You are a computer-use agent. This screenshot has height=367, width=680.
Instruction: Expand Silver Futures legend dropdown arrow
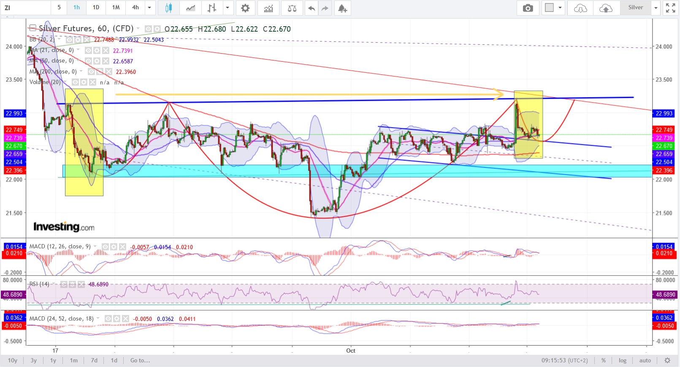coord(138,28)
